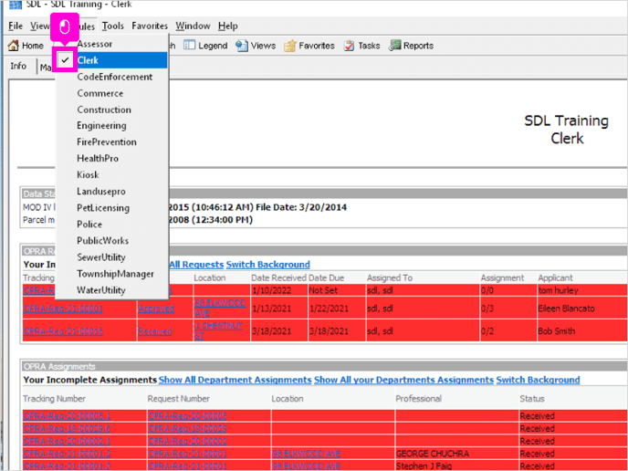The width and height of the screenshot is (628, 471).
Task: Open the 1 CHESTNUT ST location link
Action: (218, 330)
